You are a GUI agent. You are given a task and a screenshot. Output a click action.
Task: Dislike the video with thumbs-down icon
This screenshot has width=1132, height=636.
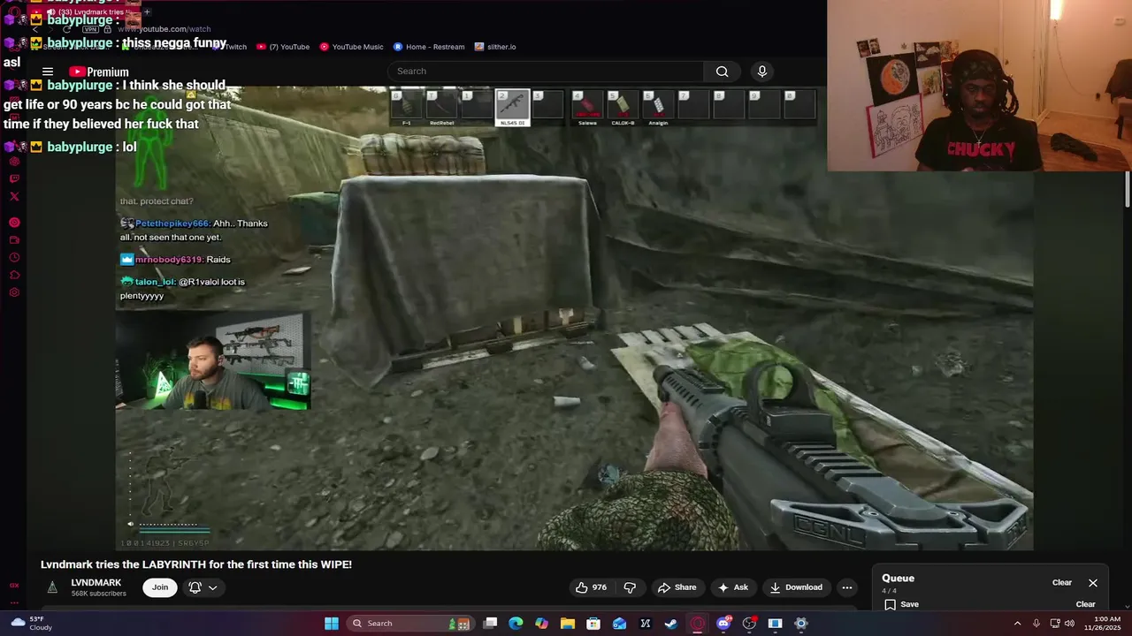pos(630,587)
